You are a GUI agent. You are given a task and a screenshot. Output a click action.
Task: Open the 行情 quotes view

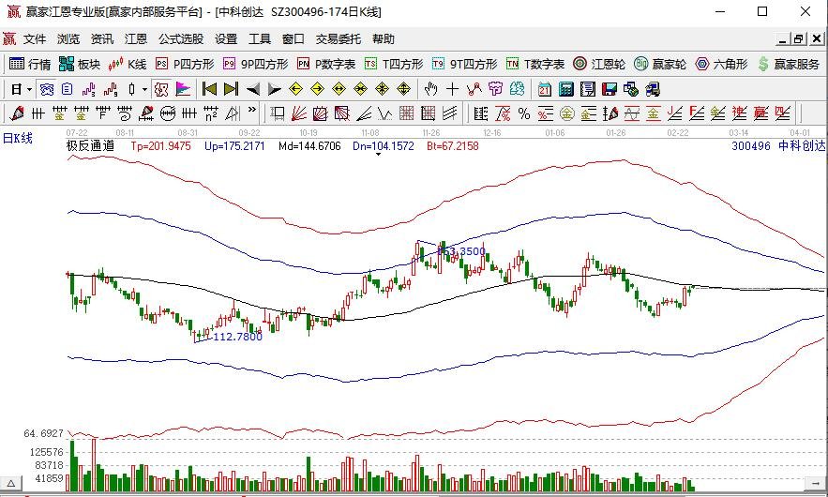pos(30,64)
